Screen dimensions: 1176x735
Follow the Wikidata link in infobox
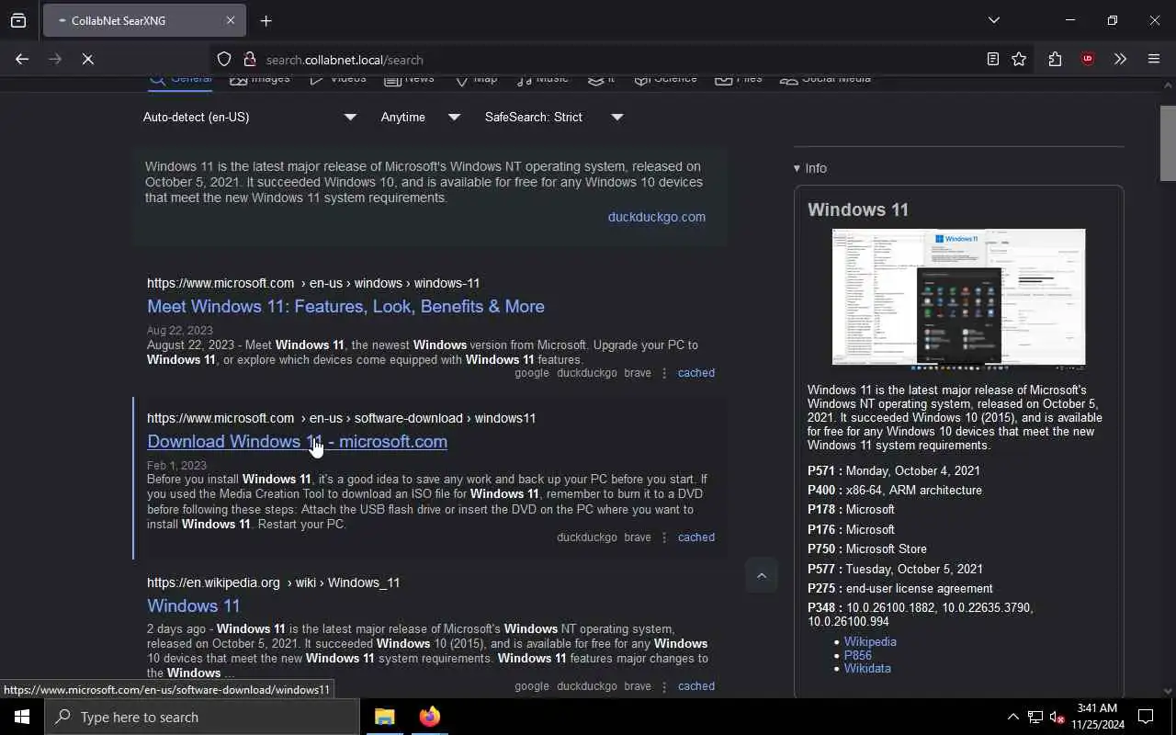867,668
